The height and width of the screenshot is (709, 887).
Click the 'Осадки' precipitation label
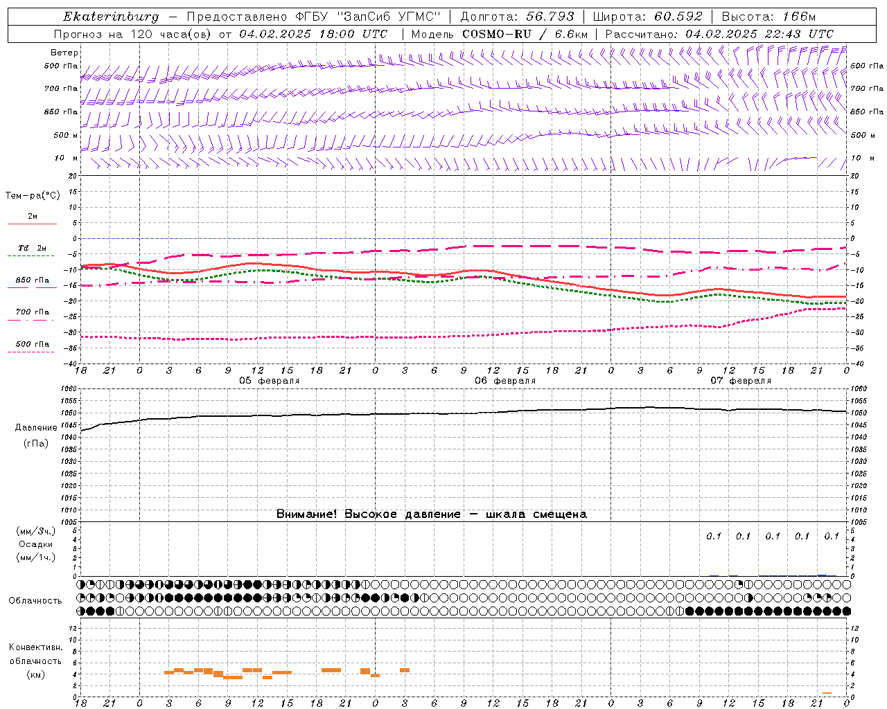point(36,544)
